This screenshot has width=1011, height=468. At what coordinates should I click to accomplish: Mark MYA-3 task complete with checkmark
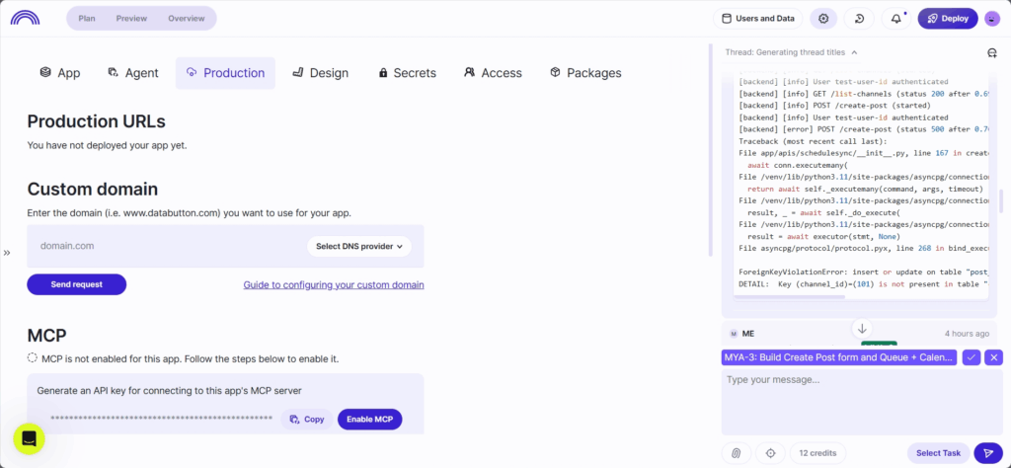(972, 357)
